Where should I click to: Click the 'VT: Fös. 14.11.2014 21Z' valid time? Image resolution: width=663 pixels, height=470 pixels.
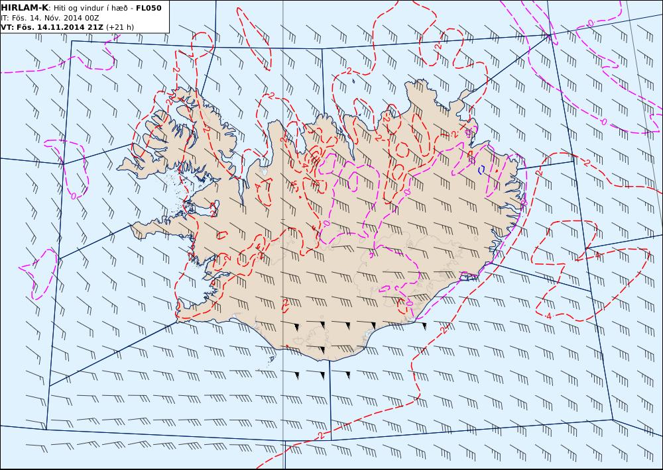point(52,27)
